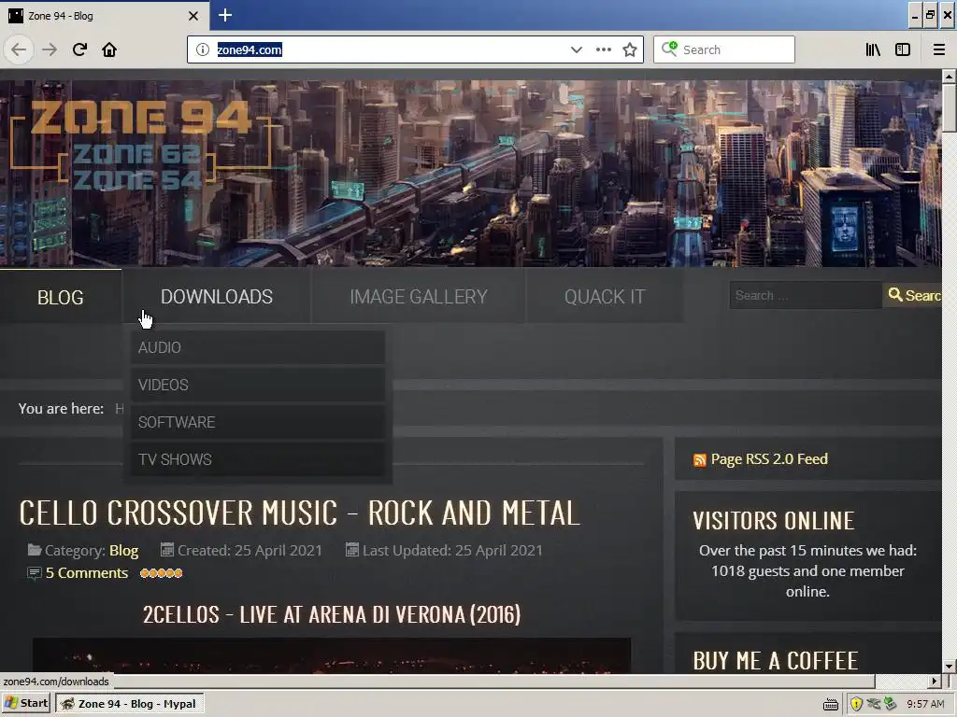The image size is (957, 717).
Task: Open the browser home page
Action: 109,49
